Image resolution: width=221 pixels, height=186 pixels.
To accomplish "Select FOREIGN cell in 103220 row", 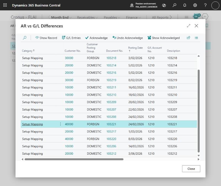I will [x=93, y=139].
